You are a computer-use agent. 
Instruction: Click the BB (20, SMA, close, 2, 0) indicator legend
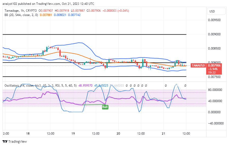21,15
